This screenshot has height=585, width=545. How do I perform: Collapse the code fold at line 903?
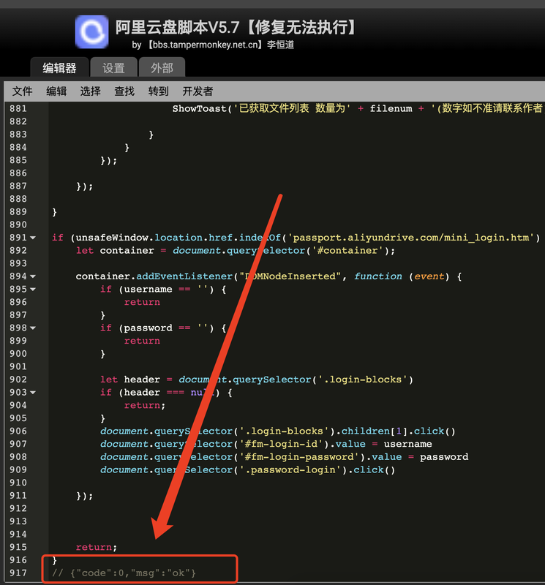[33, 393]
